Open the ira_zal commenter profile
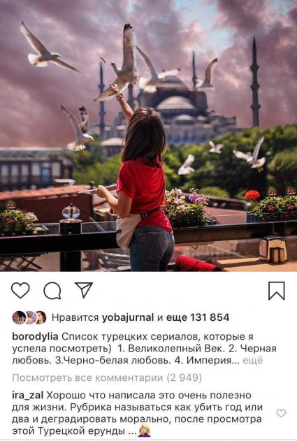The image size is (297, 441). click(x=27, y=396)
